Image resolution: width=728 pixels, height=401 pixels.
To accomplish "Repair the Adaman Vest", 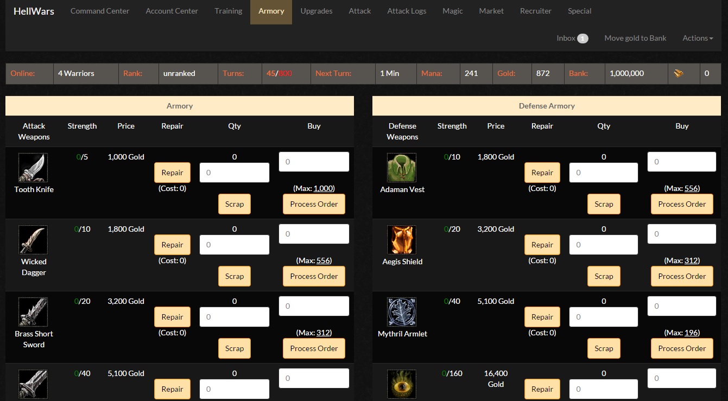I will coord(542,173).
